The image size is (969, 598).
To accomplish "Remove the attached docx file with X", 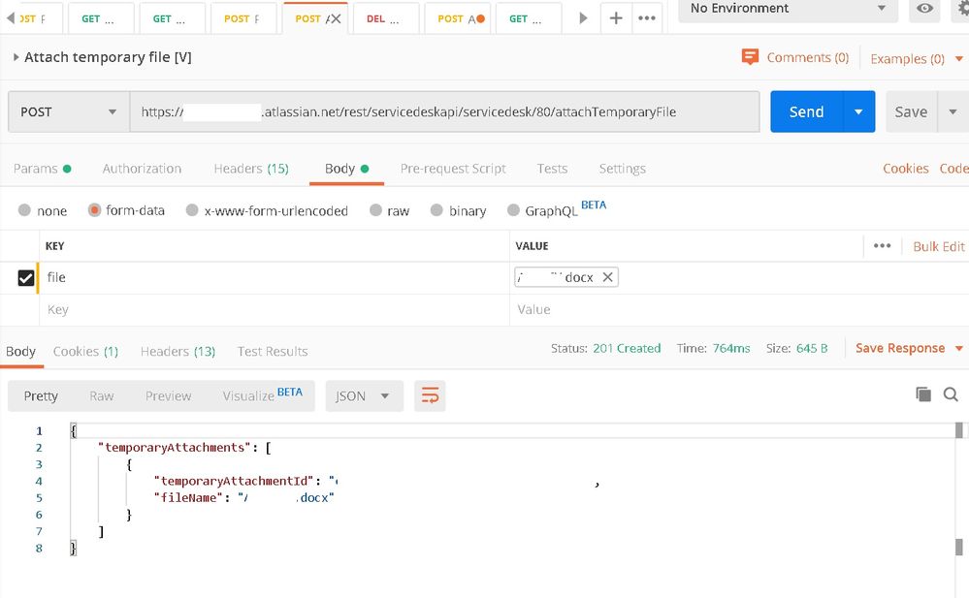I will point(607,277).
